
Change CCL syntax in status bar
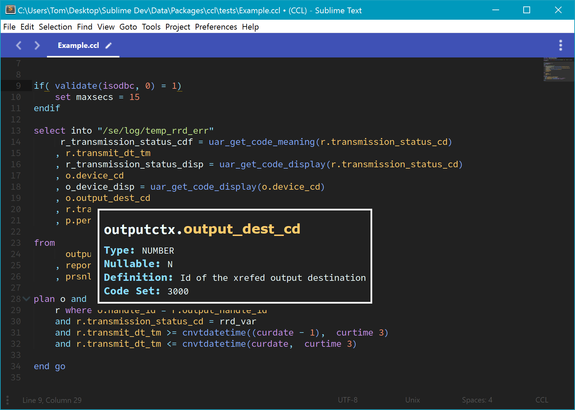pos(542,400)
